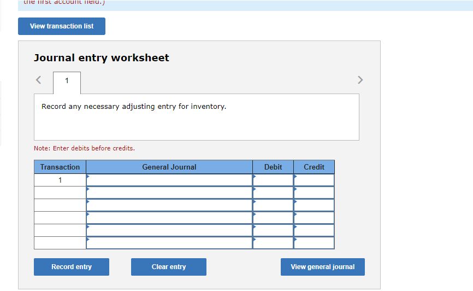Click the Debit field in third row

[273, 206]
